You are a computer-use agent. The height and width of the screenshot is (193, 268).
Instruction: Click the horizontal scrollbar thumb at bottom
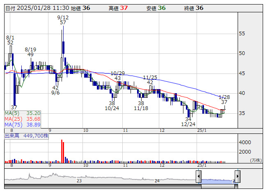point(218,186)
